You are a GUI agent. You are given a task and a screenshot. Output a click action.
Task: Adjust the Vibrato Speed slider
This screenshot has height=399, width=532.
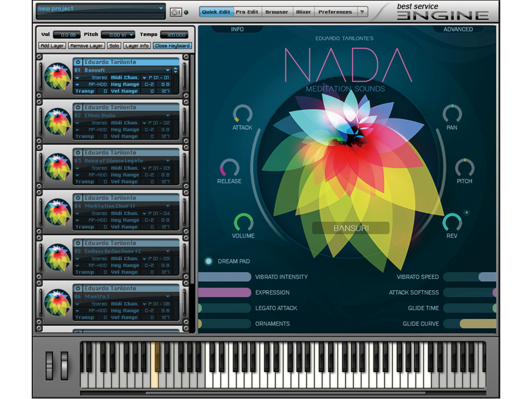pos(469,277)
